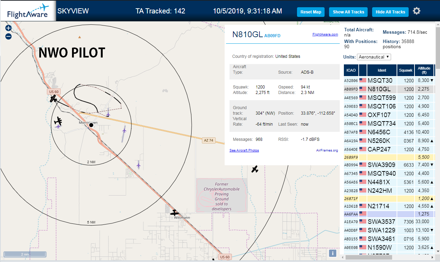Click the US flag in N810GL row
Image resolution: width=440 pixels, height=262 pixels.
point(363,89)
